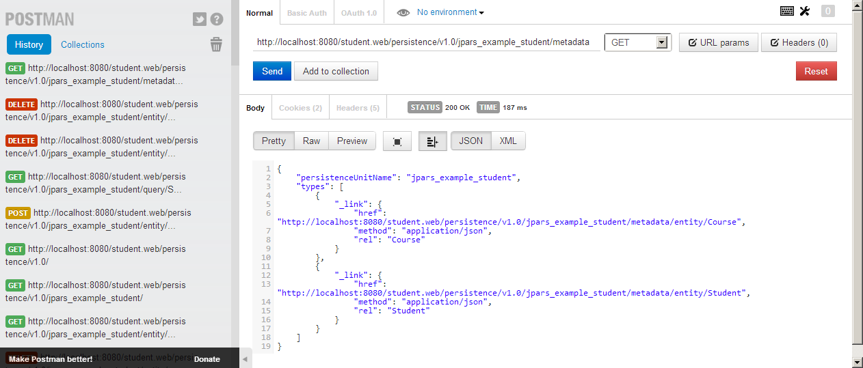The image size is (863, 368).
Task: Open GET metadata history entry
Action: [96, 74]
